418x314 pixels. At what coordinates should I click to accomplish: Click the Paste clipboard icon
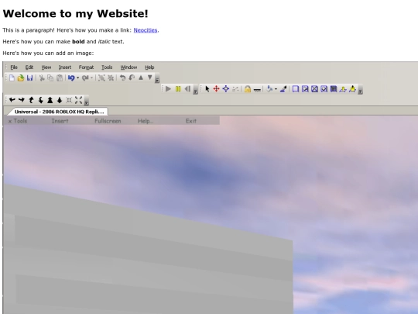point(60,78)
